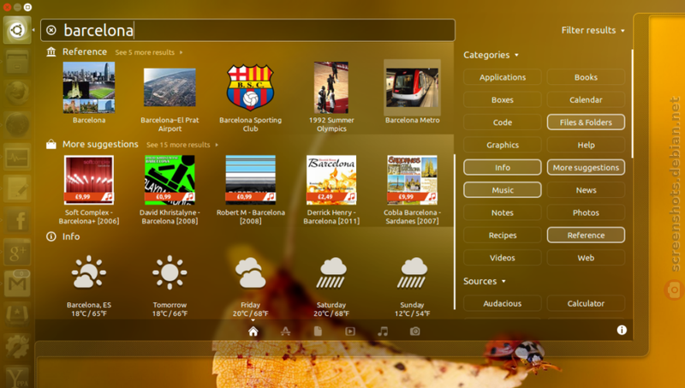The image size is (685, 388).
Task: Switch to the Files lens icon
Action: 318,331
